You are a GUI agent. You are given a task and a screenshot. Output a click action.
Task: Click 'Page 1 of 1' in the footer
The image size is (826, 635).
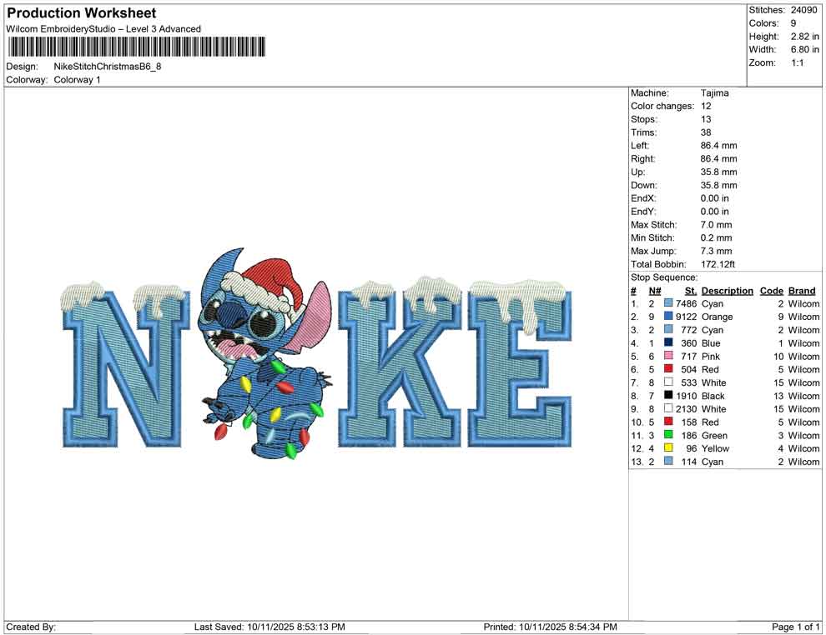[x=795, y=627]
